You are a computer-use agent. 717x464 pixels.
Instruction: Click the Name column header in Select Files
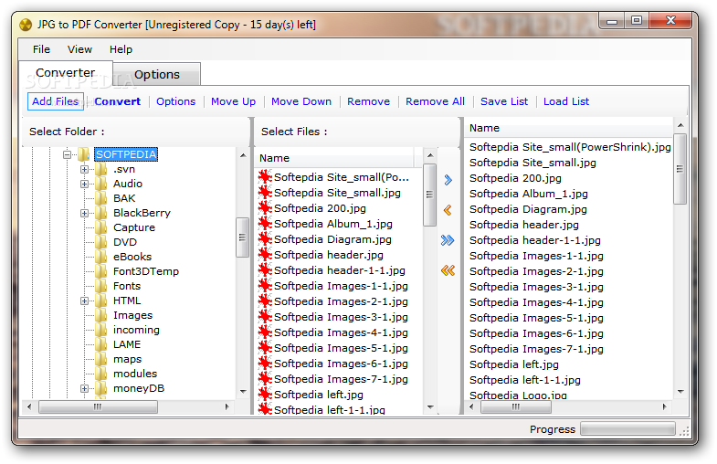point(334,158)
